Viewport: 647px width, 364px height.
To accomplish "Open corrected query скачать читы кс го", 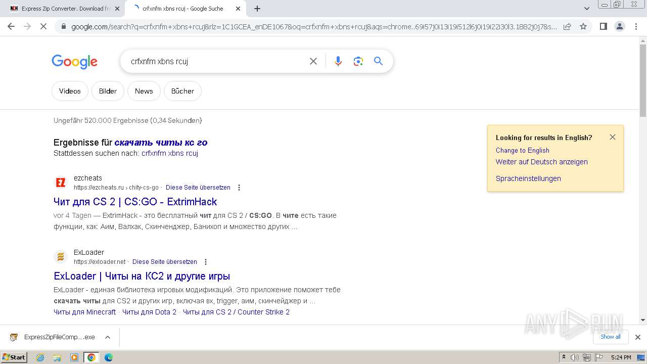I will [x=161, y=143].
